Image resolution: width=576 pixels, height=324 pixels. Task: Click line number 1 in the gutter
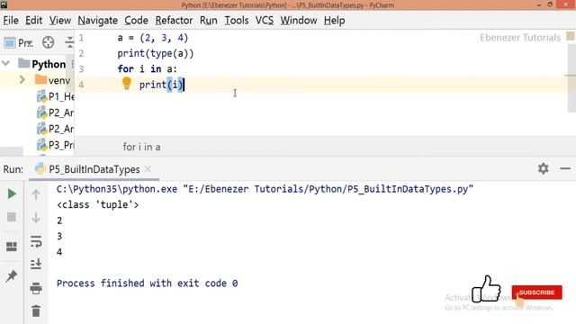click(81, 38)
